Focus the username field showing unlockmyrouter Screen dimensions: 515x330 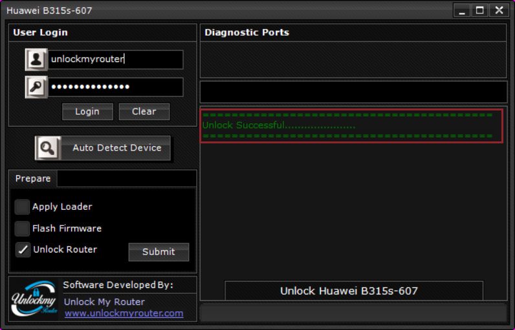click(x=116, y=59)
